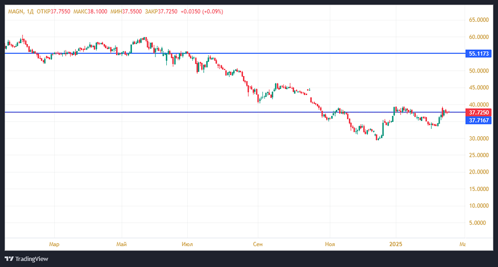This screenshot has width=498, height=267.
Task: Click the TradingView logo icon
Action: tap(8, 259)
